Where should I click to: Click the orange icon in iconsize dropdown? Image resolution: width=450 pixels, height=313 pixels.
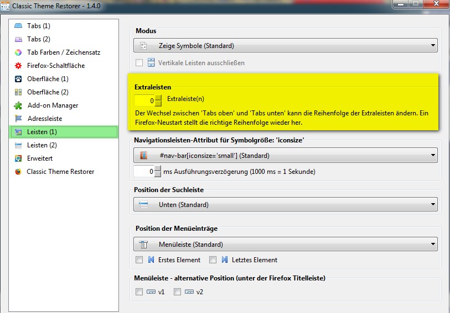coord(143,155)
